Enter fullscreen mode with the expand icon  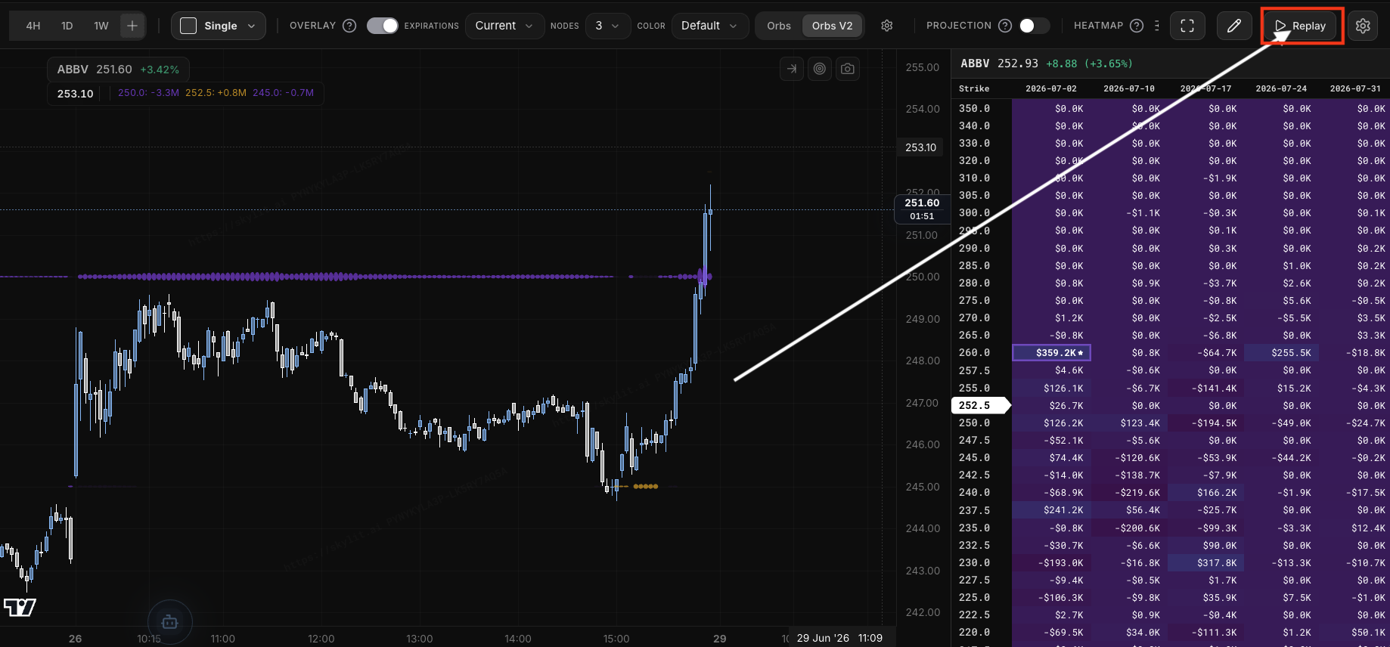[x=1187, y=26]
